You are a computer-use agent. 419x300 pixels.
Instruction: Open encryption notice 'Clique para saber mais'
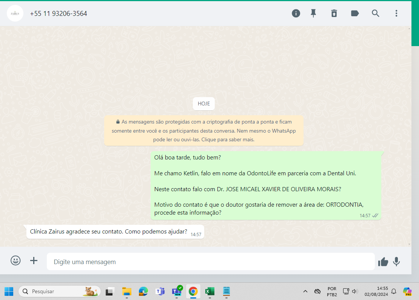228,139
